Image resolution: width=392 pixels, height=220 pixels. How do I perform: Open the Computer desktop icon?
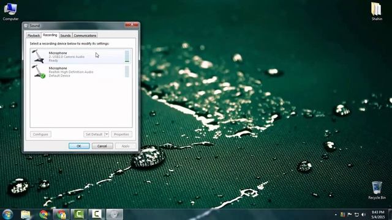(x=10, y=11)
